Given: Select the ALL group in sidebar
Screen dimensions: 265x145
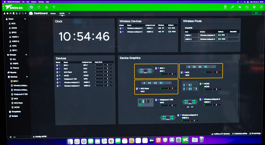Looking at the screenshot, I should point(13,59).
